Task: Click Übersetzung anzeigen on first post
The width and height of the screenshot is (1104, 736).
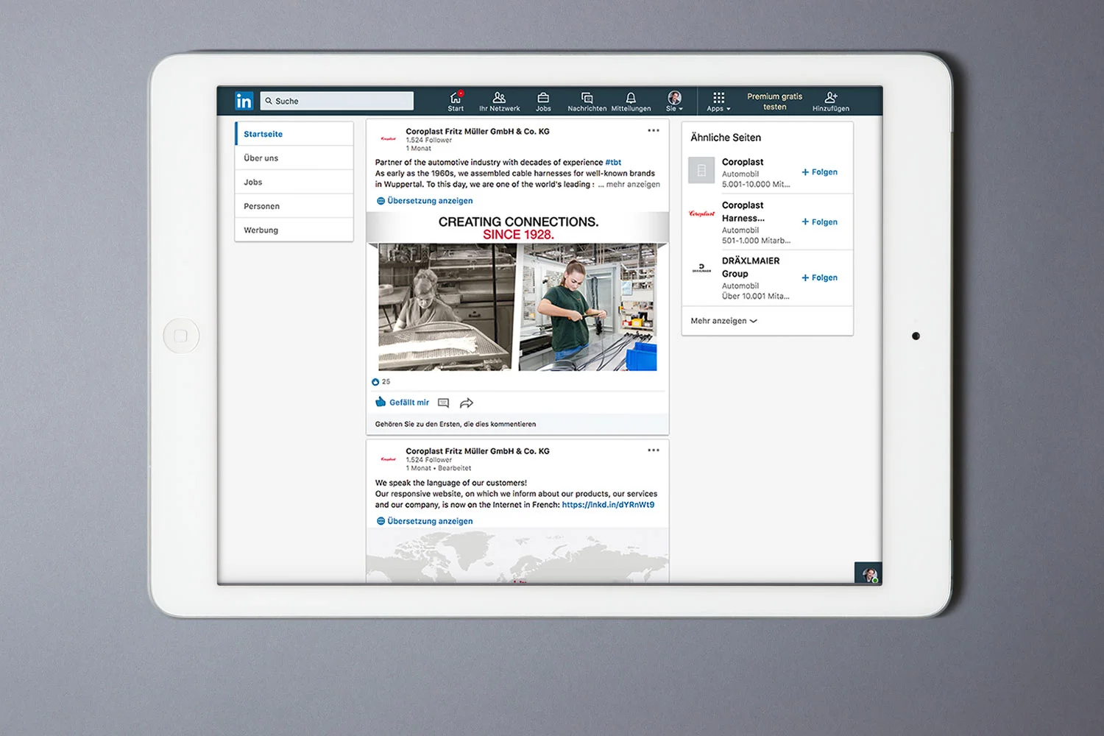Action: click(425, 201)
